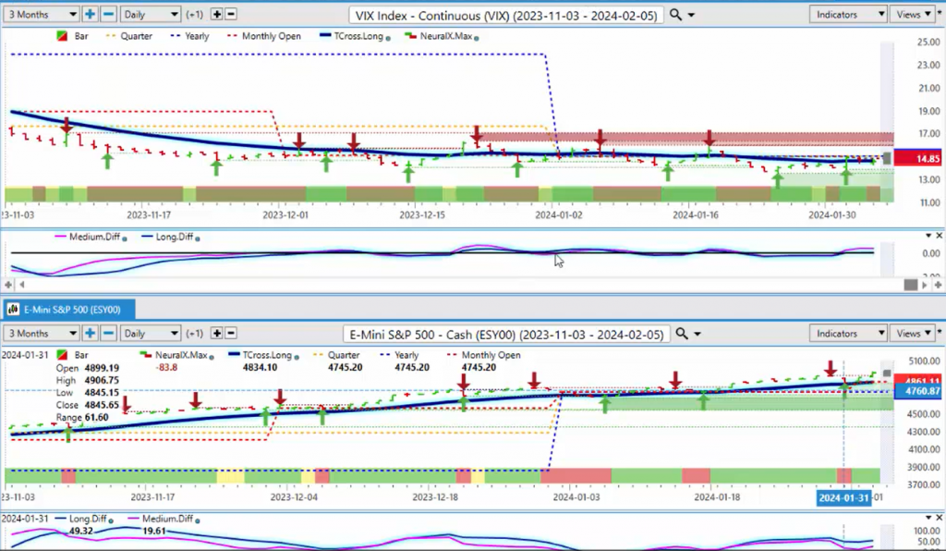Click right arrow of VIX chart scrollbar

[925, 284]
